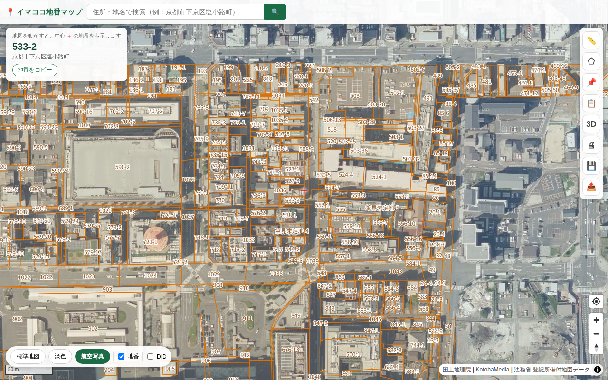Viewport: 608px width, 380px height.
Task: Switch basemap to 標準地図
Action: [28, 356]
